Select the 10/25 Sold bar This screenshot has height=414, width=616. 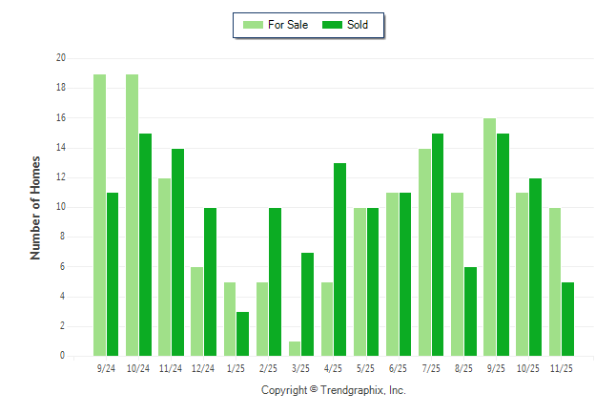[x=535, y=267]
